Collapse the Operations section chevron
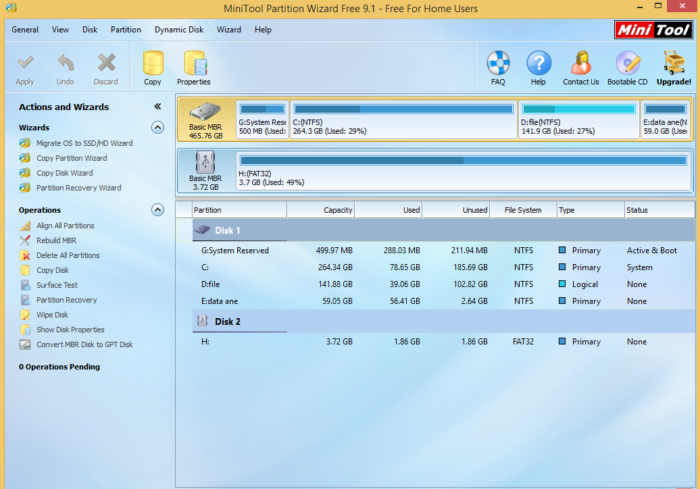The height and width of the screenshot is (489, 700). pyautogui.click(x=157, y=209)
